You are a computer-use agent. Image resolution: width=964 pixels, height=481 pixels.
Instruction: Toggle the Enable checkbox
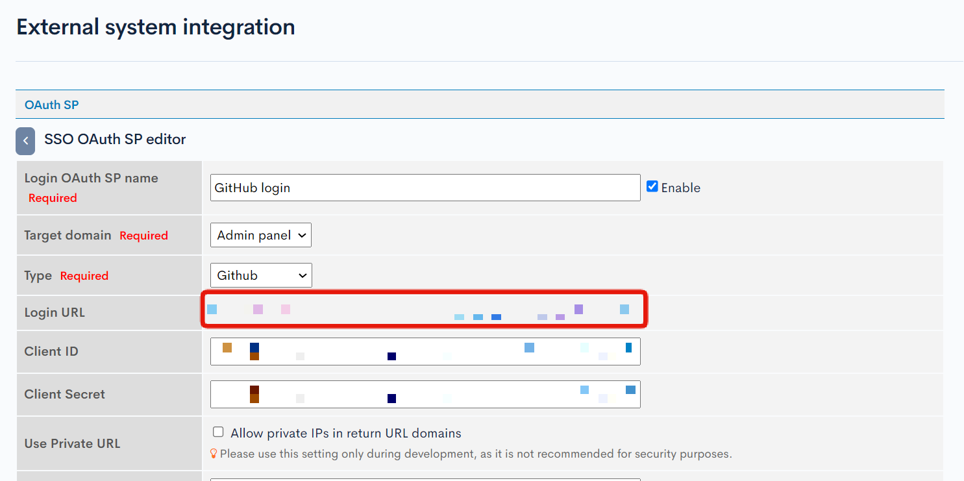(x=652, y=187)
